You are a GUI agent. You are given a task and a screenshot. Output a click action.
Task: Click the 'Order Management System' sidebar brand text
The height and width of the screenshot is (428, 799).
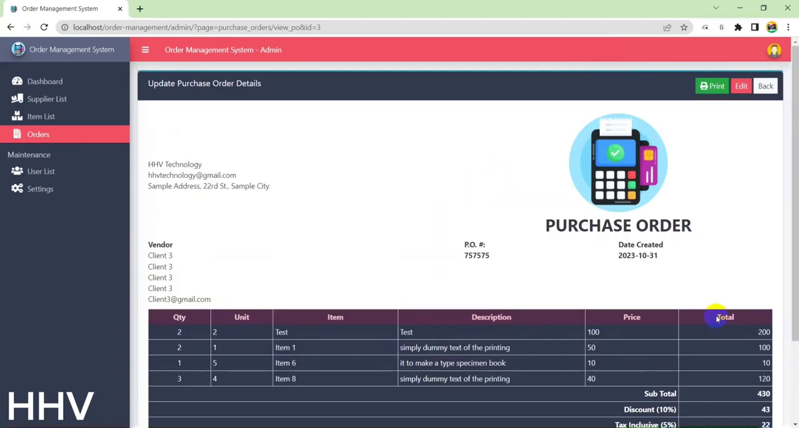coord(72,49)
